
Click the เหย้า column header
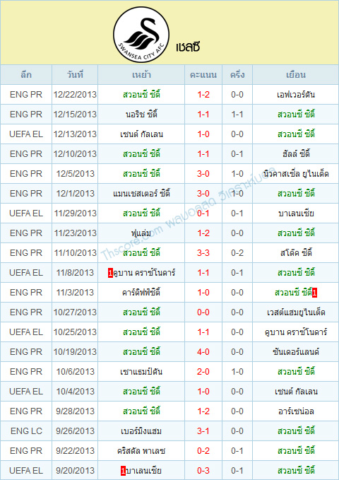pyautogui.click(x=141, y=75)
